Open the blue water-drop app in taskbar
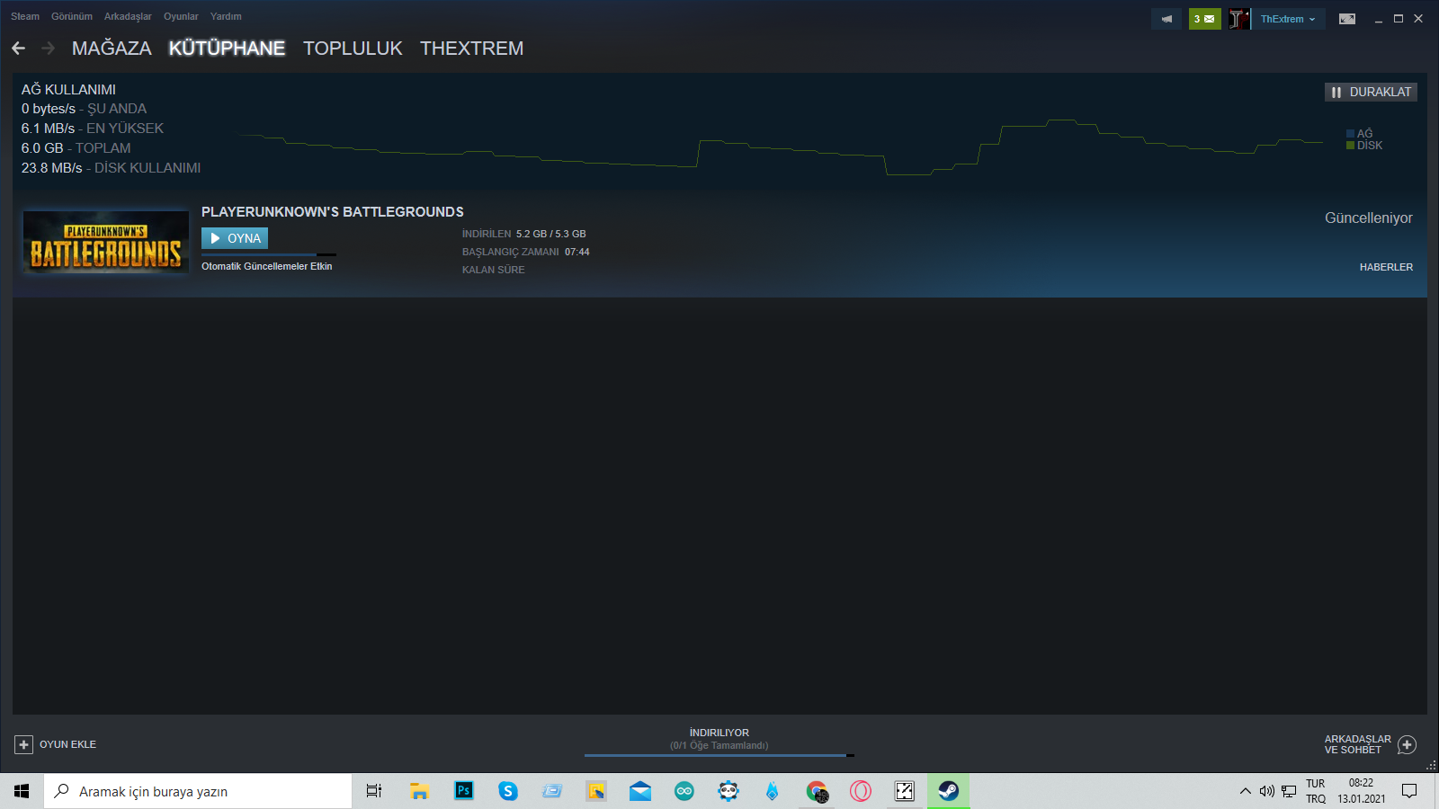The image size is (1439, 809). (x=773, y=791)
